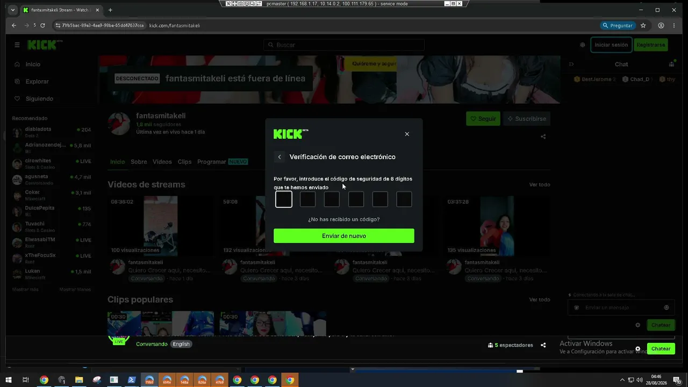The image size is (688, 387).
Task: Open the emoji picker in chat input
Action: [x=666, y=307]
